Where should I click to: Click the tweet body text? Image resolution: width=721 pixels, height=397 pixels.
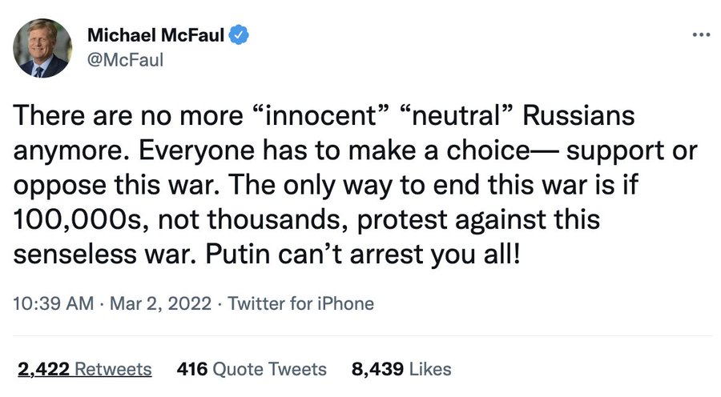(355, 185)
